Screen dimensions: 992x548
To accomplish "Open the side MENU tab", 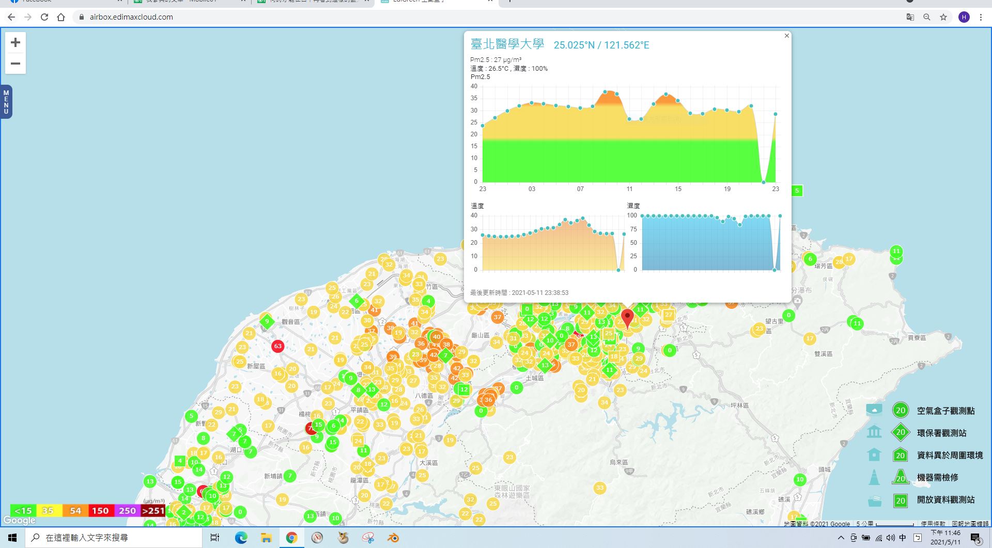I will [x=6, y=102].
